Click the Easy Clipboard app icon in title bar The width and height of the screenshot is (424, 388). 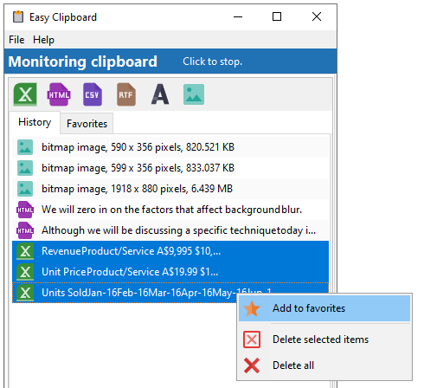18,16
